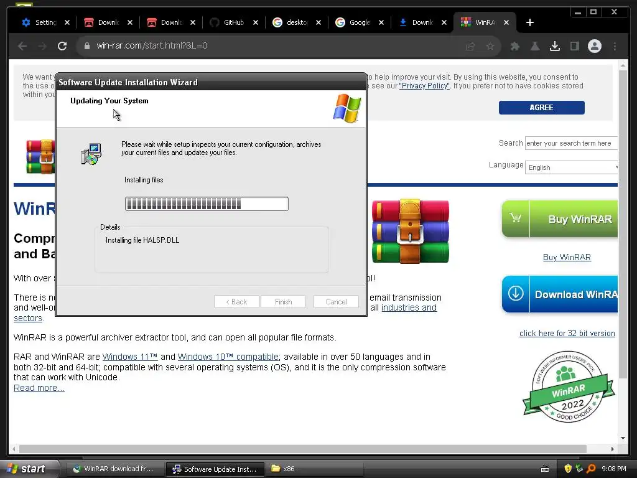Click the browser forward arrow
This screenshot has width=637, height=478.
click(42, 46)
